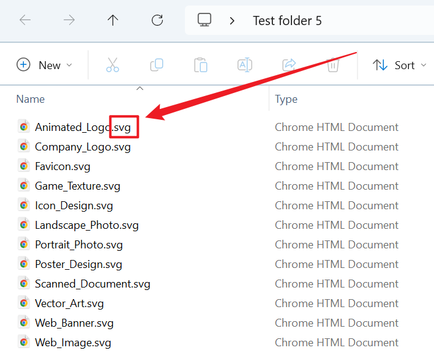Open the New item dropdown
The height and width of the screenshot is (364, 434).
44,65
